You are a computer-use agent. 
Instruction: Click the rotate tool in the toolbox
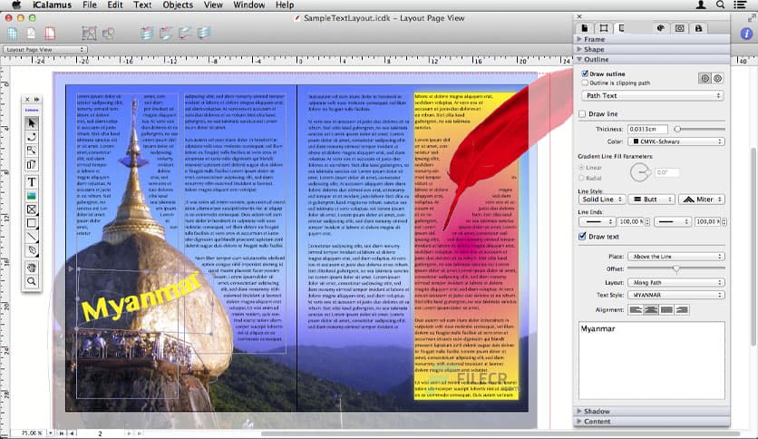pos(32,137)
